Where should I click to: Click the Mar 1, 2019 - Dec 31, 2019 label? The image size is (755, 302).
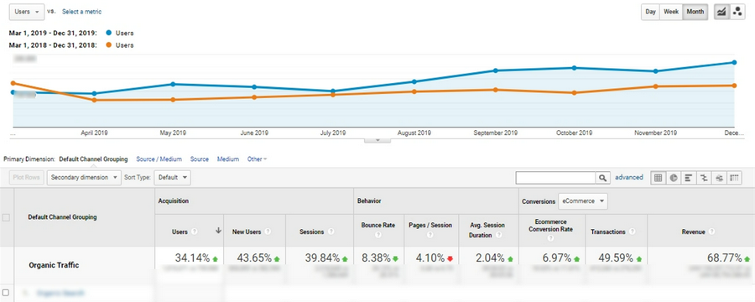pyautogui.click(x=53, y=34)
